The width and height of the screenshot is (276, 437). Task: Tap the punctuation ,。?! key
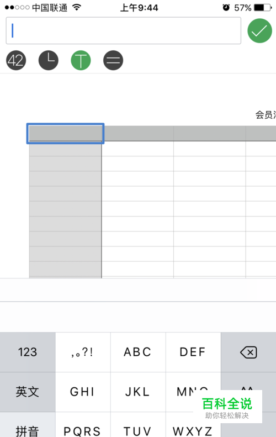[x=83, y=352]
